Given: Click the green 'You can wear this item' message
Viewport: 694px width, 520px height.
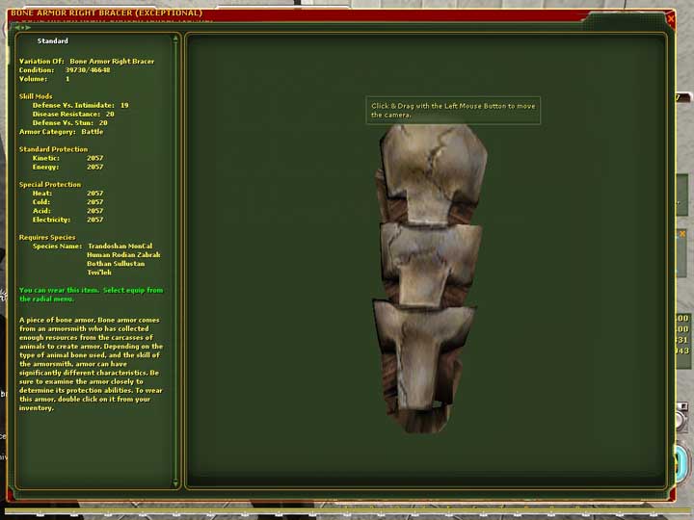Looking at the screenshot, I should click(92, 295).
